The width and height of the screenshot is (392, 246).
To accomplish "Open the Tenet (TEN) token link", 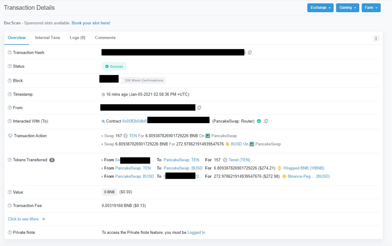I will point(239,160).
